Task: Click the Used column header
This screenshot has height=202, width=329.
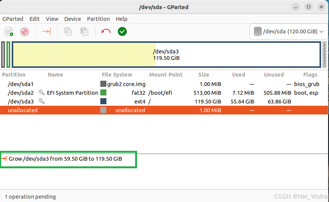Action: tap(239, 75)
